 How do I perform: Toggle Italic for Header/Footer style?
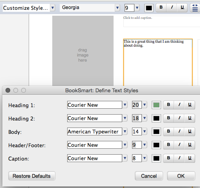click(x=179, y=145)
